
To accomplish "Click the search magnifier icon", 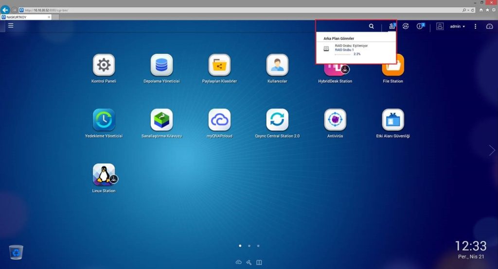I will coord(371,26).
